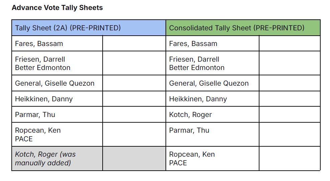Image resolution: width=330 pixels, height=181 pixels.
Task: Click empty tally cell beside Consolidated Kotch, Roger
Action: 290,115
